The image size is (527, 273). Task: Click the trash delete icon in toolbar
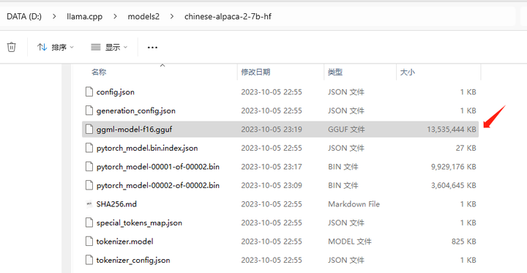pos(12,47)
